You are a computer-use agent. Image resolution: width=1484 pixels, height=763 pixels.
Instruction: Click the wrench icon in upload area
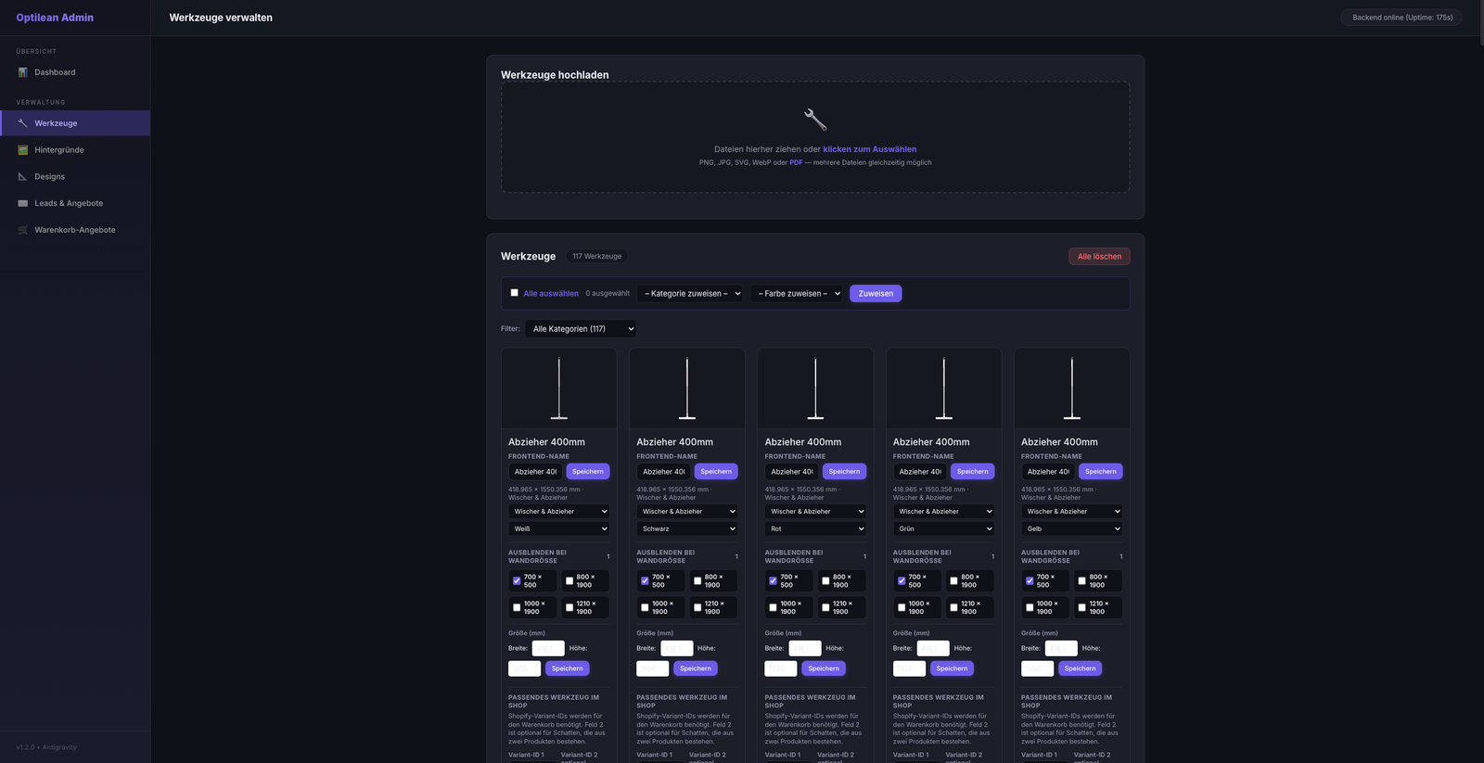tap(814, 119)
